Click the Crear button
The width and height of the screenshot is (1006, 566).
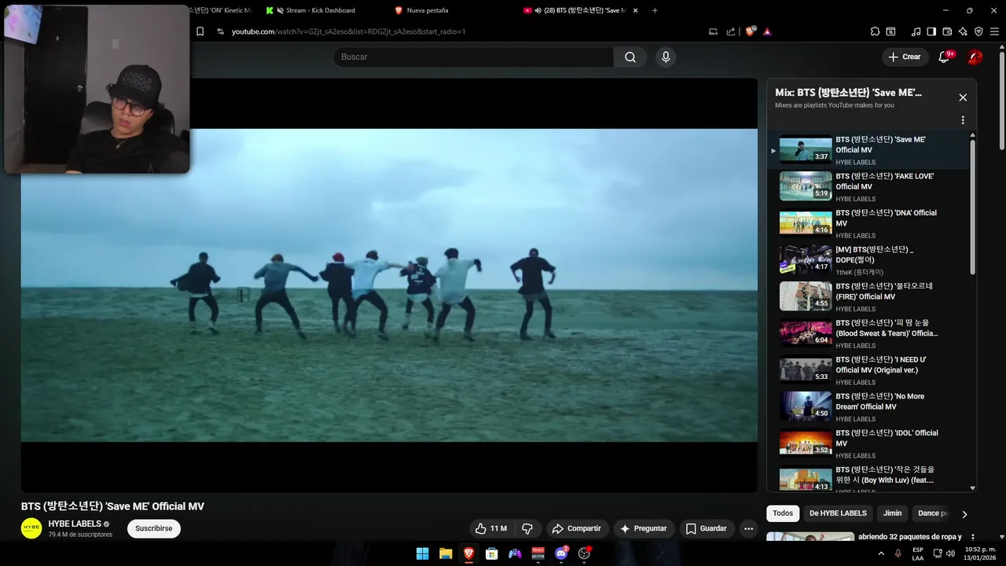point(905,57)
